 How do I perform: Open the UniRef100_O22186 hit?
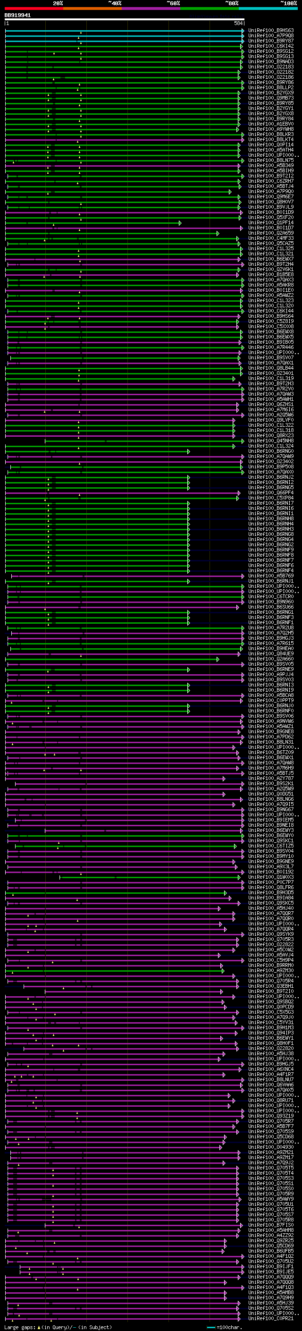point(271,77)
